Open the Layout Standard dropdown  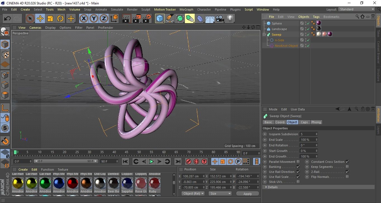357,9
